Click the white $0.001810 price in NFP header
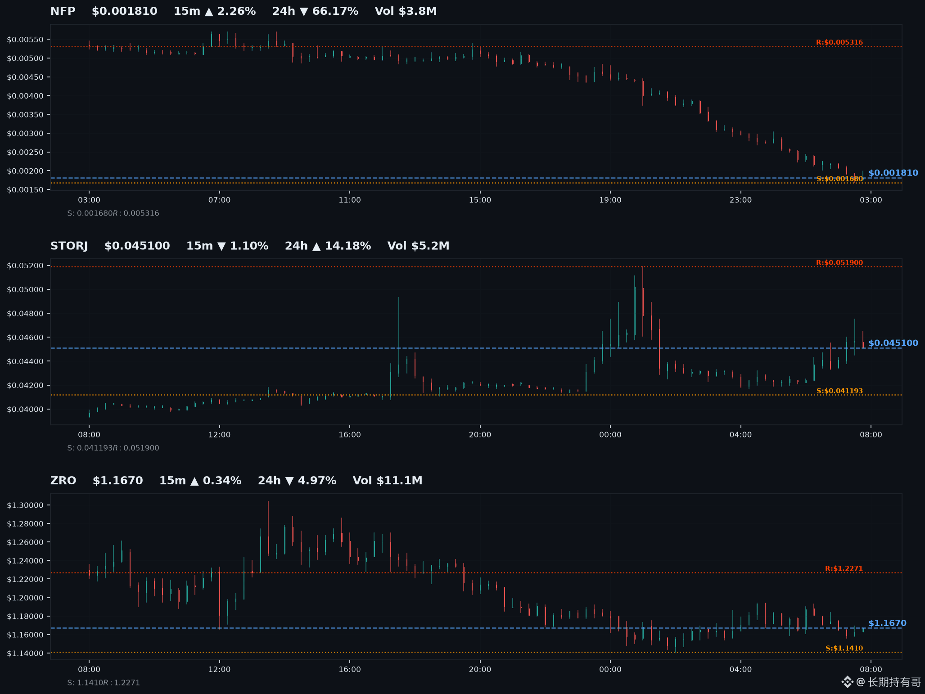Viewport: 925px width, 694px height. pos(125,11)
